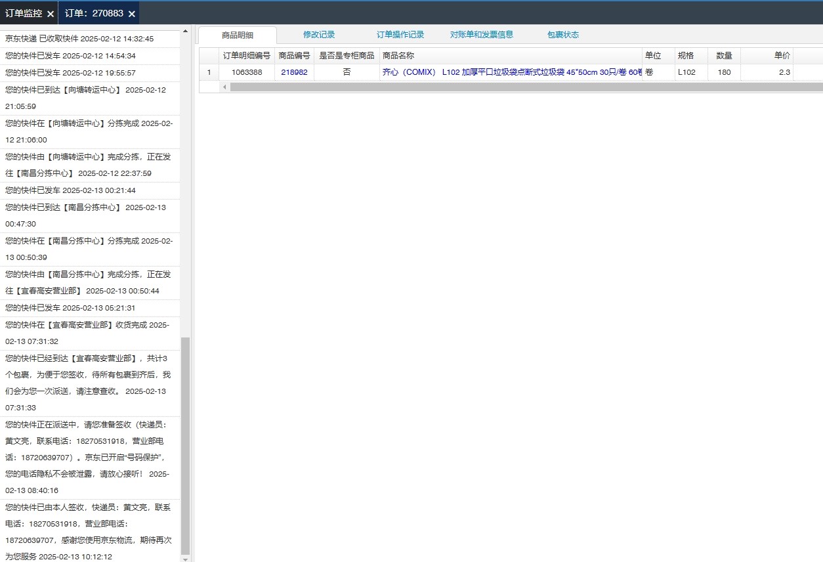The image size is (823, 562).
Task: Select log entry 您的快件已发车 19:55:57
Action: (x=90, y=73)
